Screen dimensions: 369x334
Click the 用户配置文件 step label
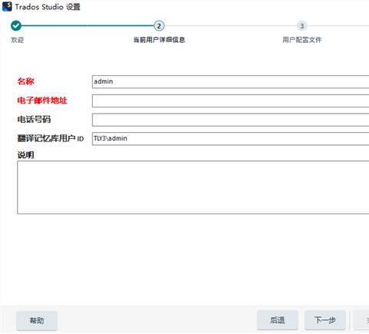[302, 40]
